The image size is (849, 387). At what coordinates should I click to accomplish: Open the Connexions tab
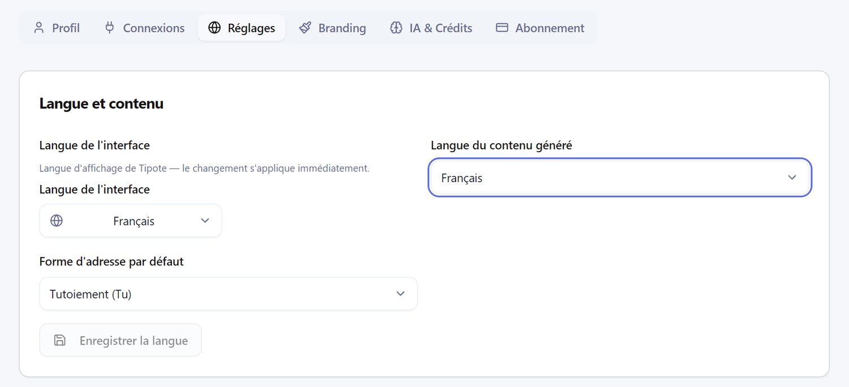[153, 28]
